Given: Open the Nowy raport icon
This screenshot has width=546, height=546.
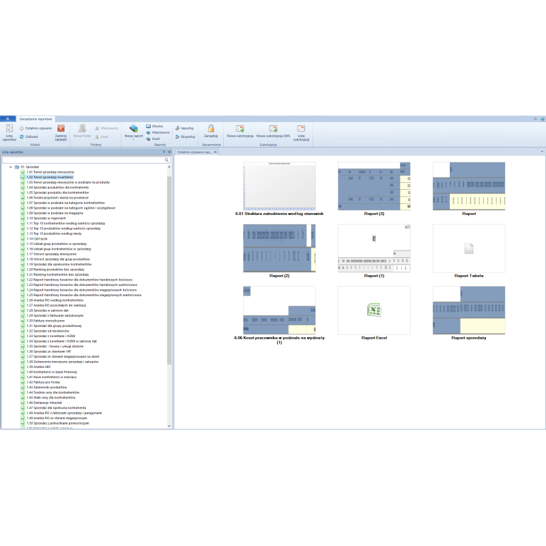Looking at the screenshot, I should (134, 128).
